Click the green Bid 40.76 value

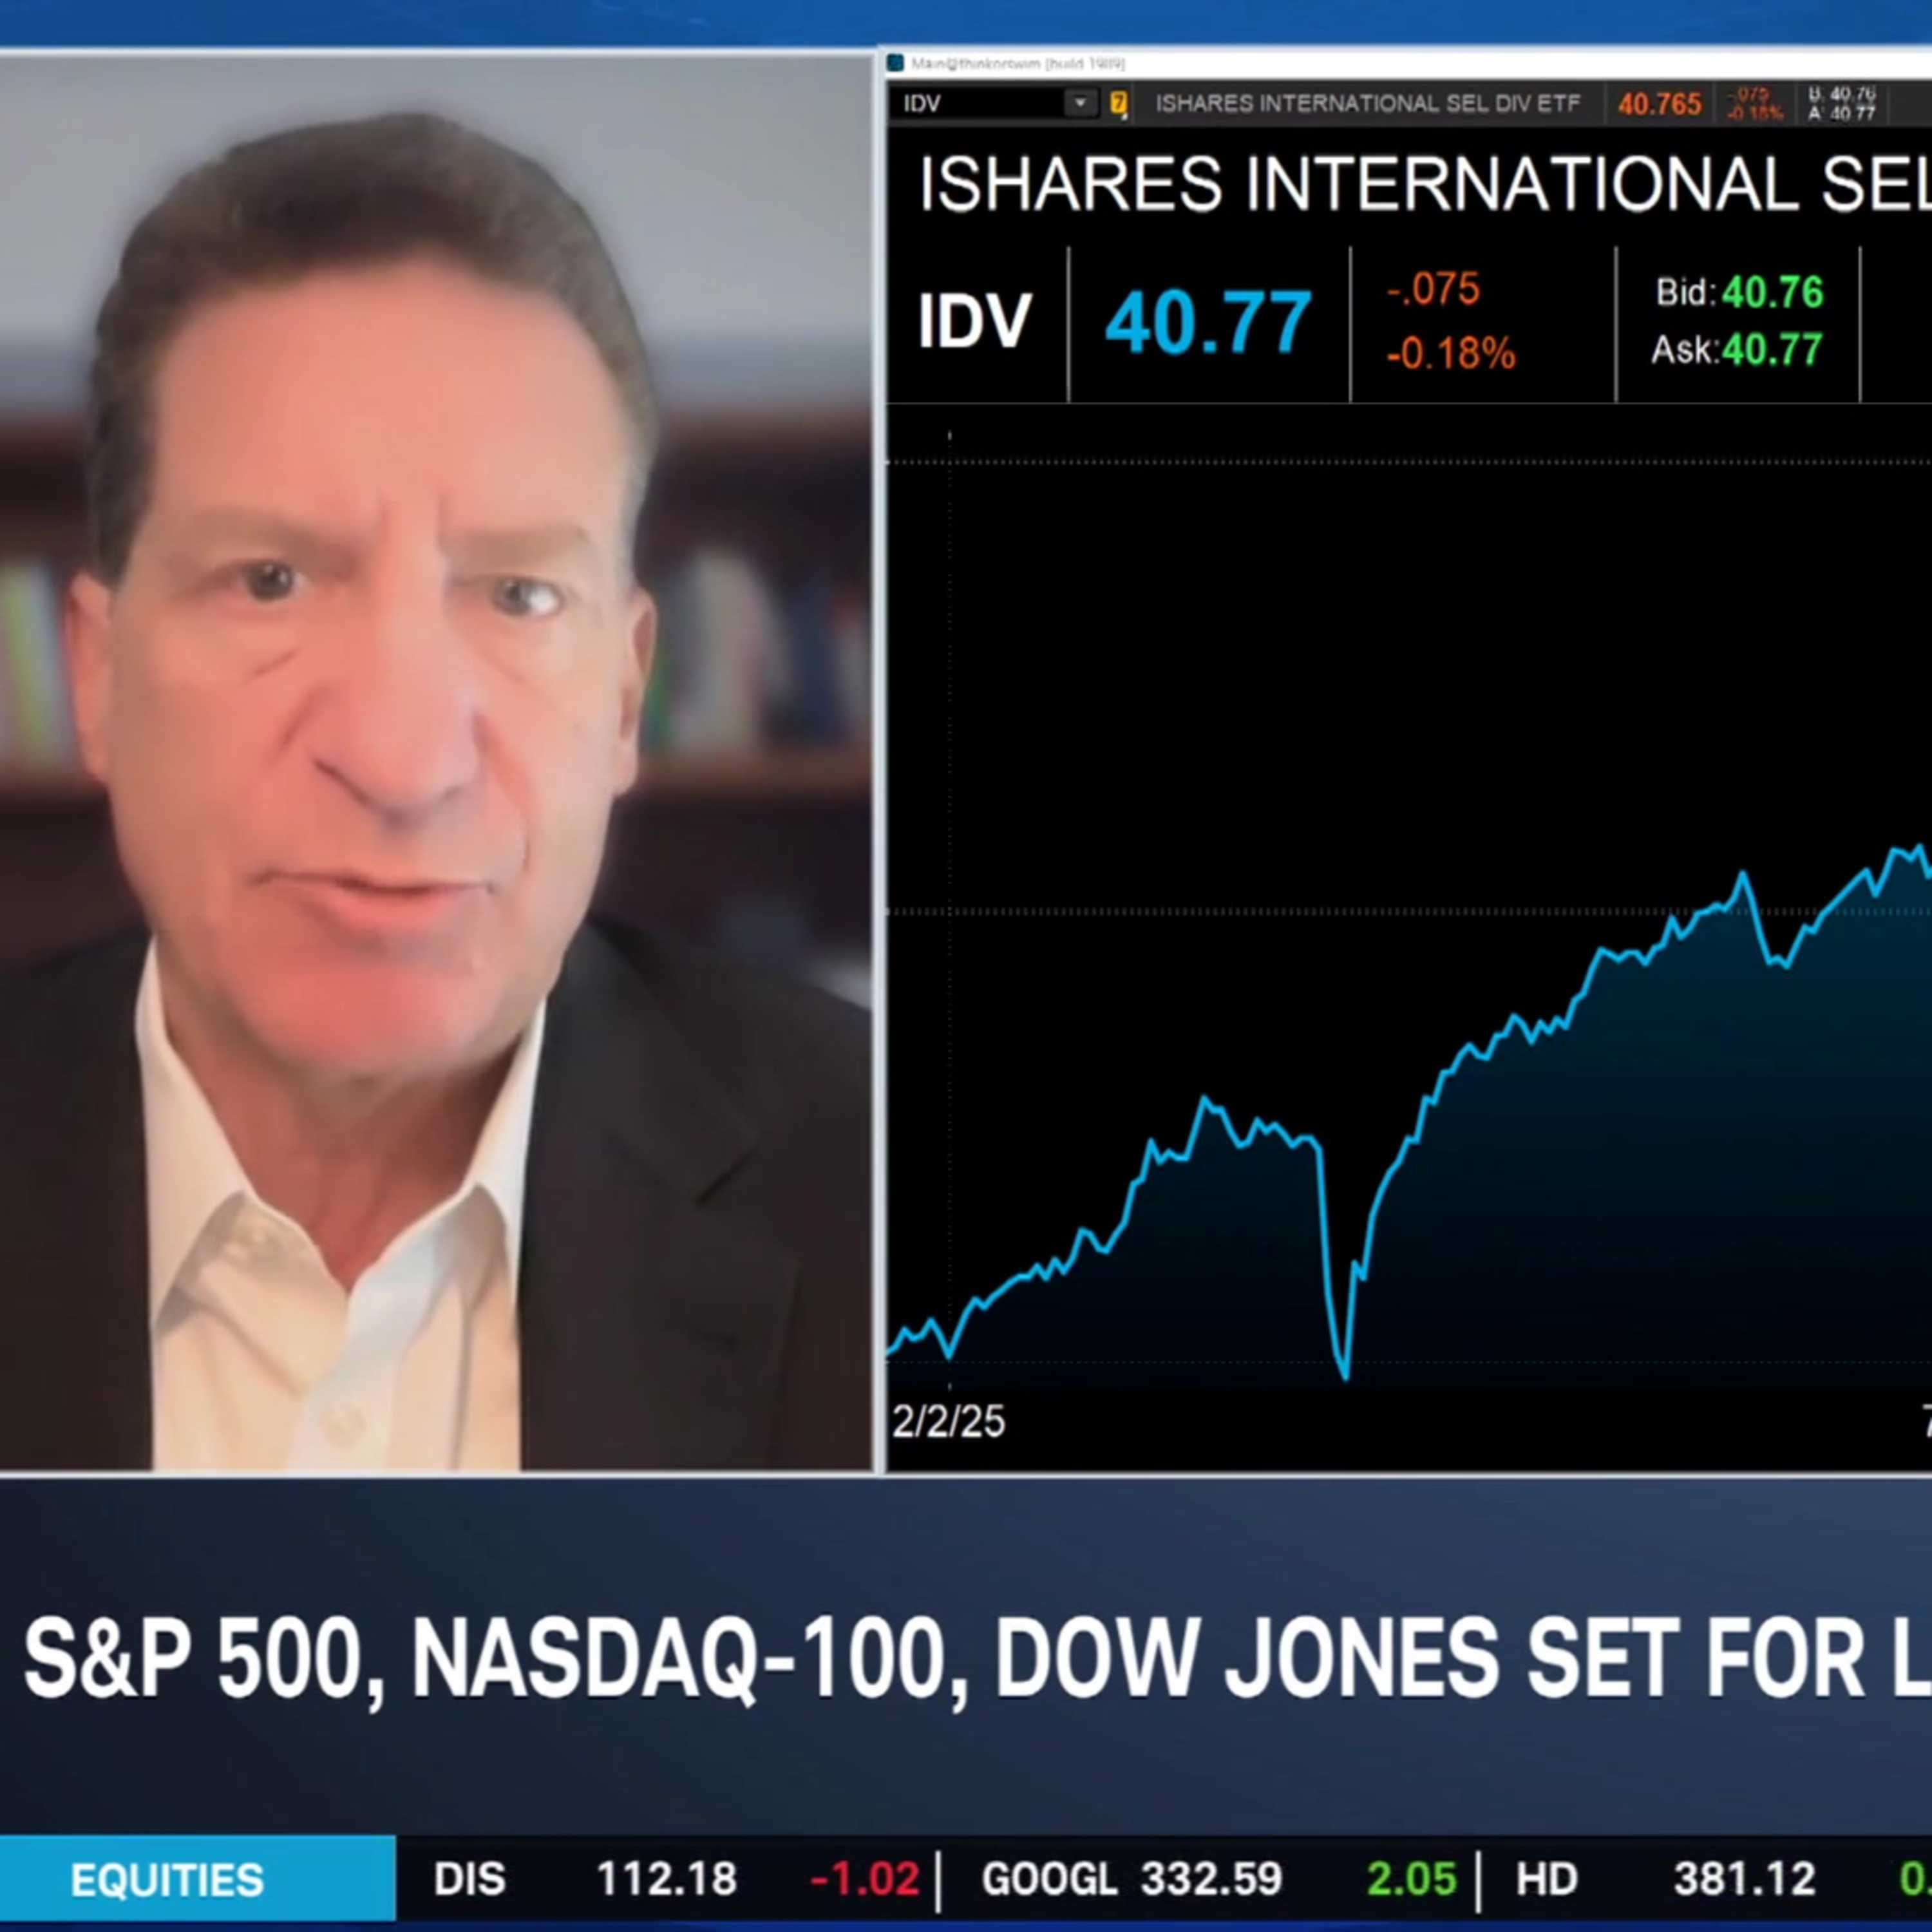click(x=1772, y=292)
